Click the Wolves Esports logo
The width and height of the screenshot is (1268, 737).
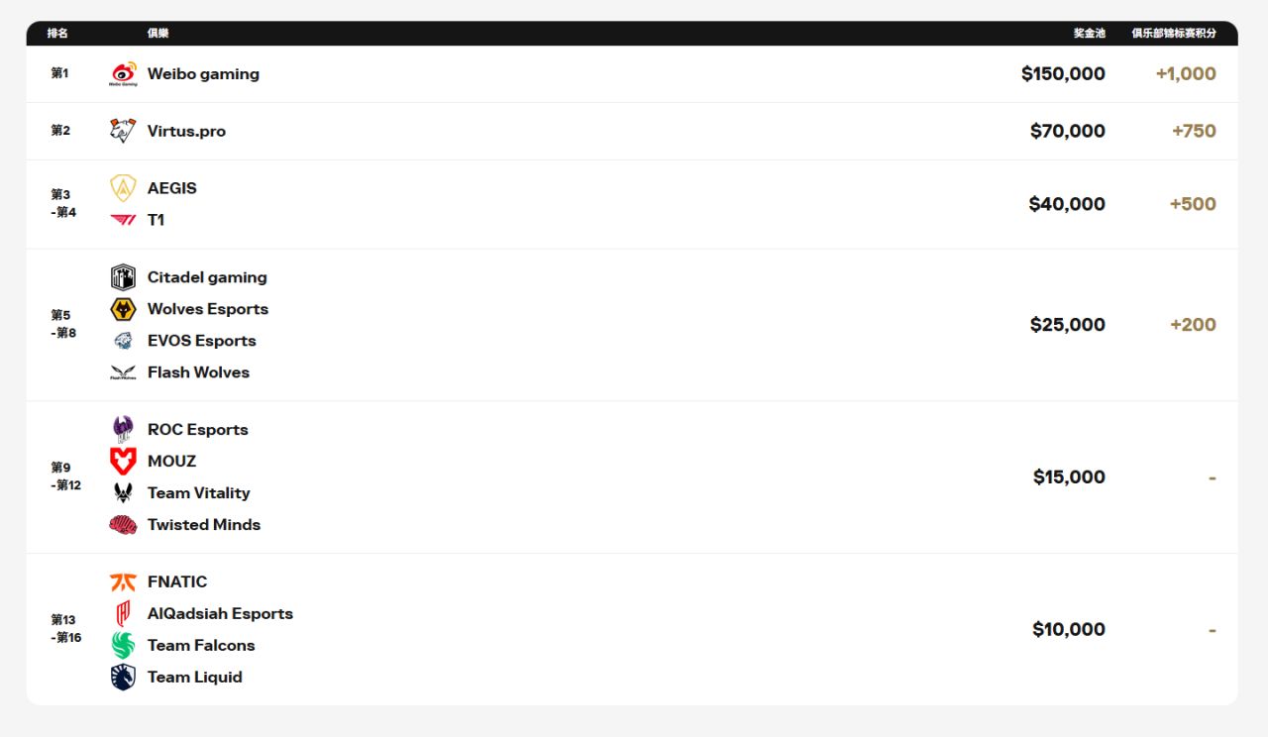pyautogui.click(x=123, y=309)
